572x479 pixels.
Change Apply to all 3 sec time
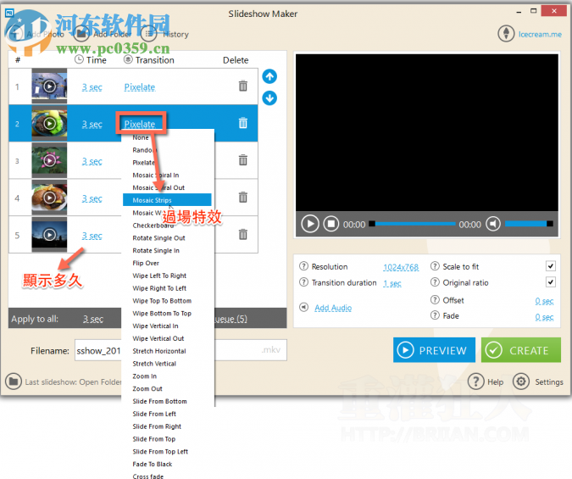click(93, 319)
